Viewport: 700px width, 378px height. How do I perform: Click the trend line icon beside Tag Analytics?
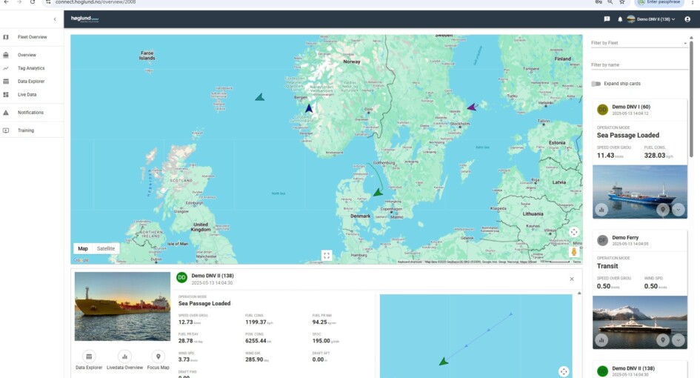point(6,68)
